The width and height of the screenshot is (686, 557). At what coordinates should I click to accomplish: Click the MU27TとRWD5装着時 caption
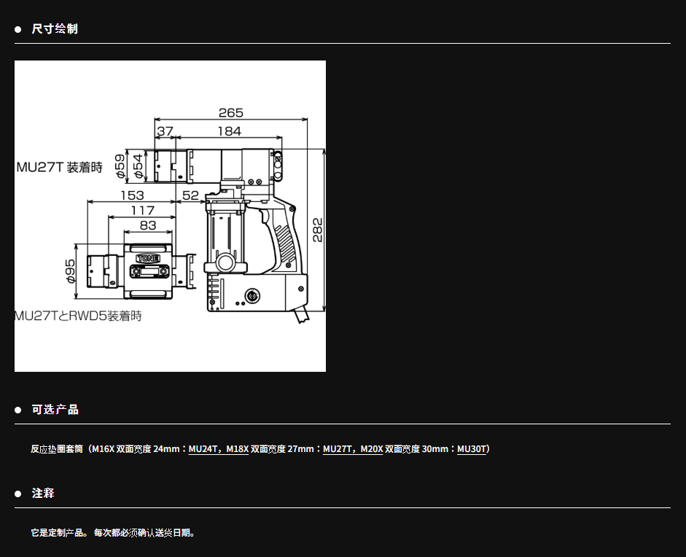[79, 316]
